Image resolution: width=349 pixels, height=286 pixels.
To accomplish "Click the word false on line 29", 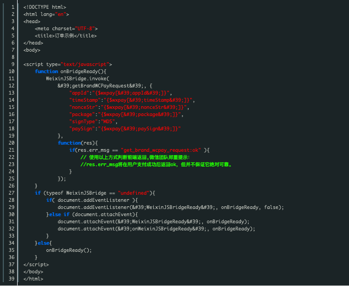I will (x=271, y=207).
